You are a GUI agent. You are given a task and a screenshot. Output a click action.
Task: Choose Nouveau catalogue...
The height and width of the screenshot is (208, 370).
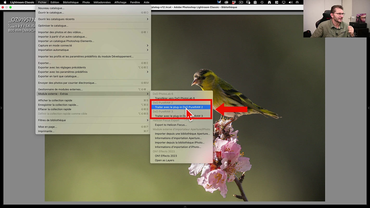tap(93, 8)
